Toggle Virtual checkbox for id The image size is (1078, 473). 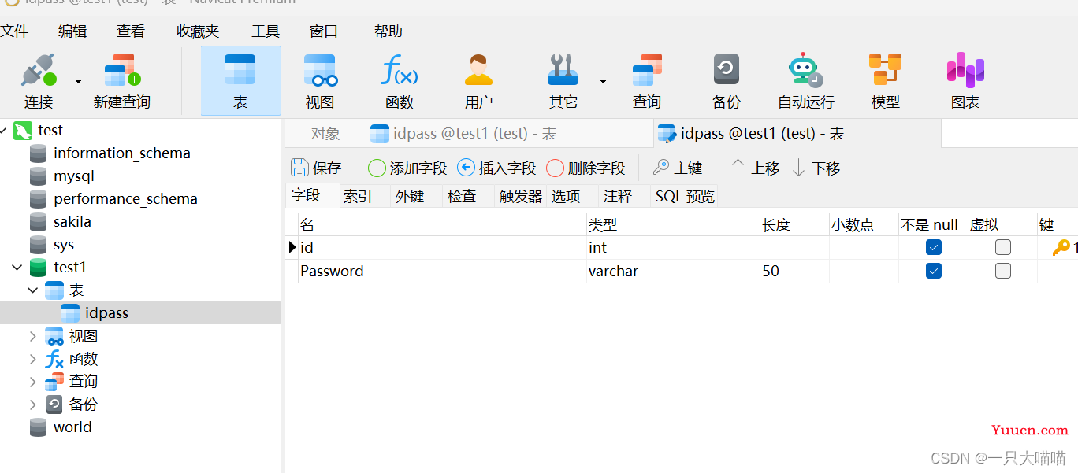pos(1003,247)
